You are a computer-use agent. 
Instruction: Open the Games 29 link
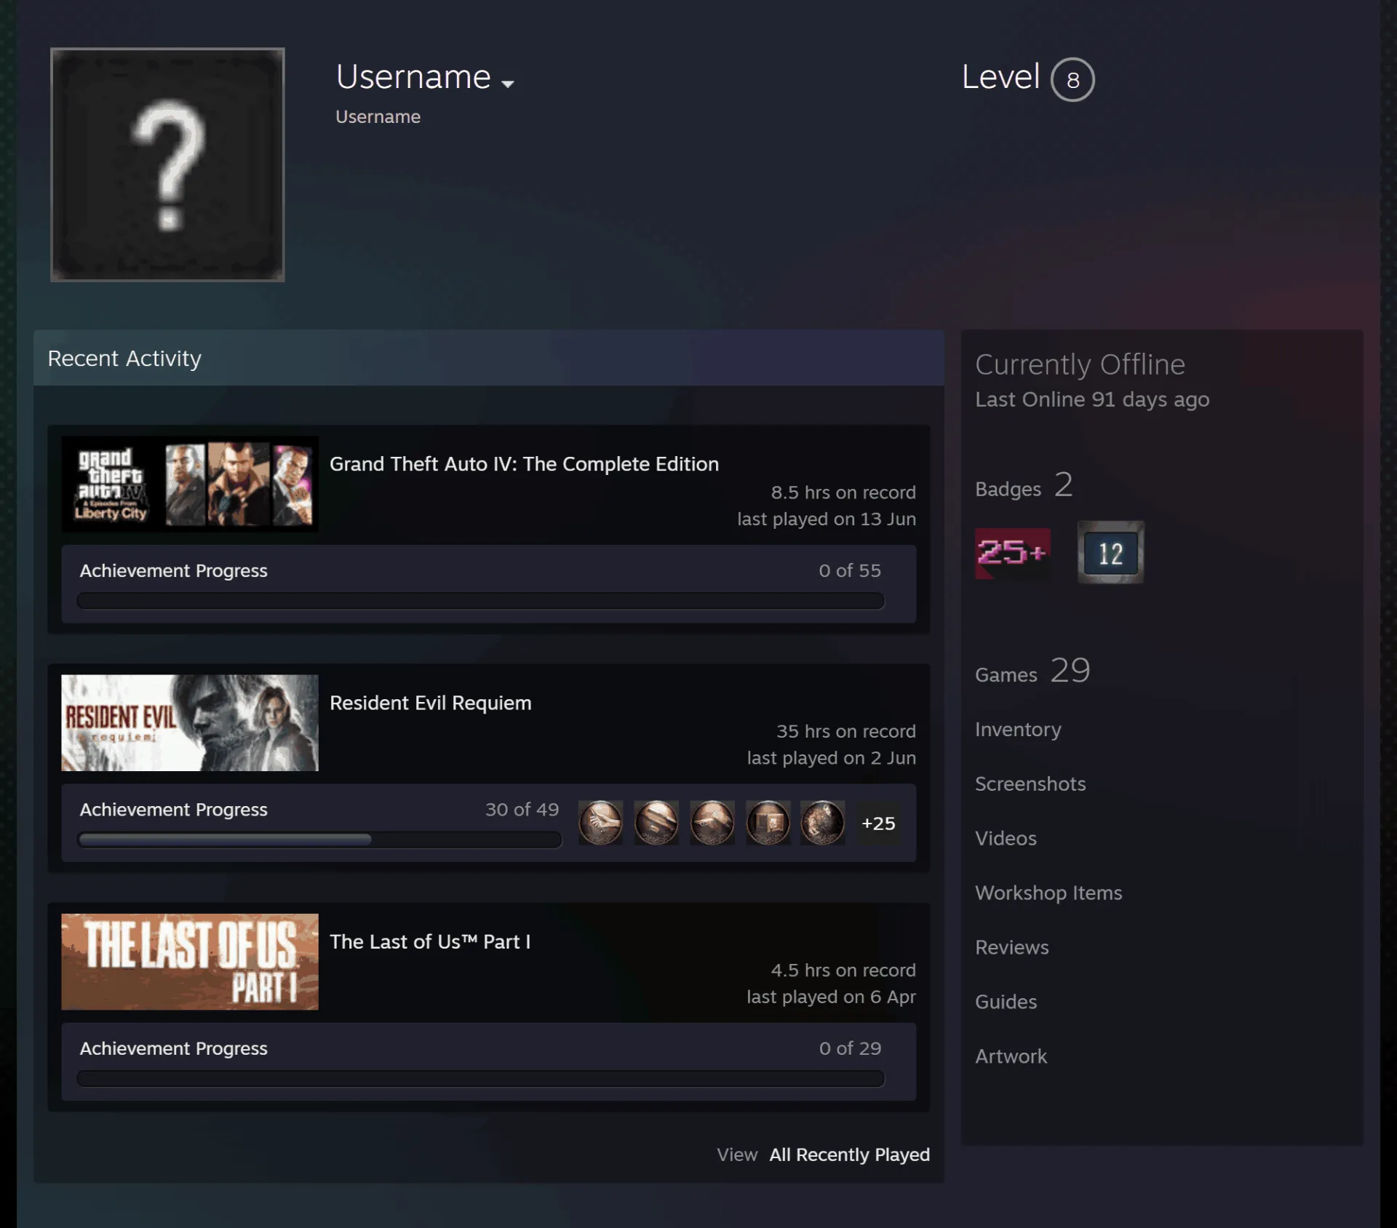click(1032, 671)
